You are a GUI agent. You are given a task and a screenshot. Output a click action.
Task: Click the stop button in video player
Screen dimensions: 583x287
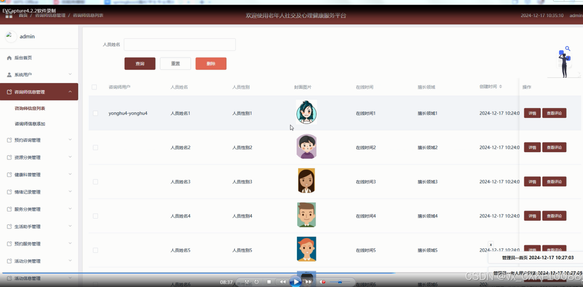pos(269,282)
